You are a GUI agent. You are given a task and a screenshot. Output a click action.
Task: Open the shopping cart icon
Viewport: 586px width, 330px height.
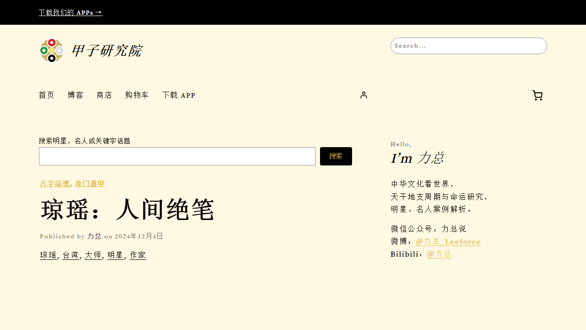(x=537, y=95)
